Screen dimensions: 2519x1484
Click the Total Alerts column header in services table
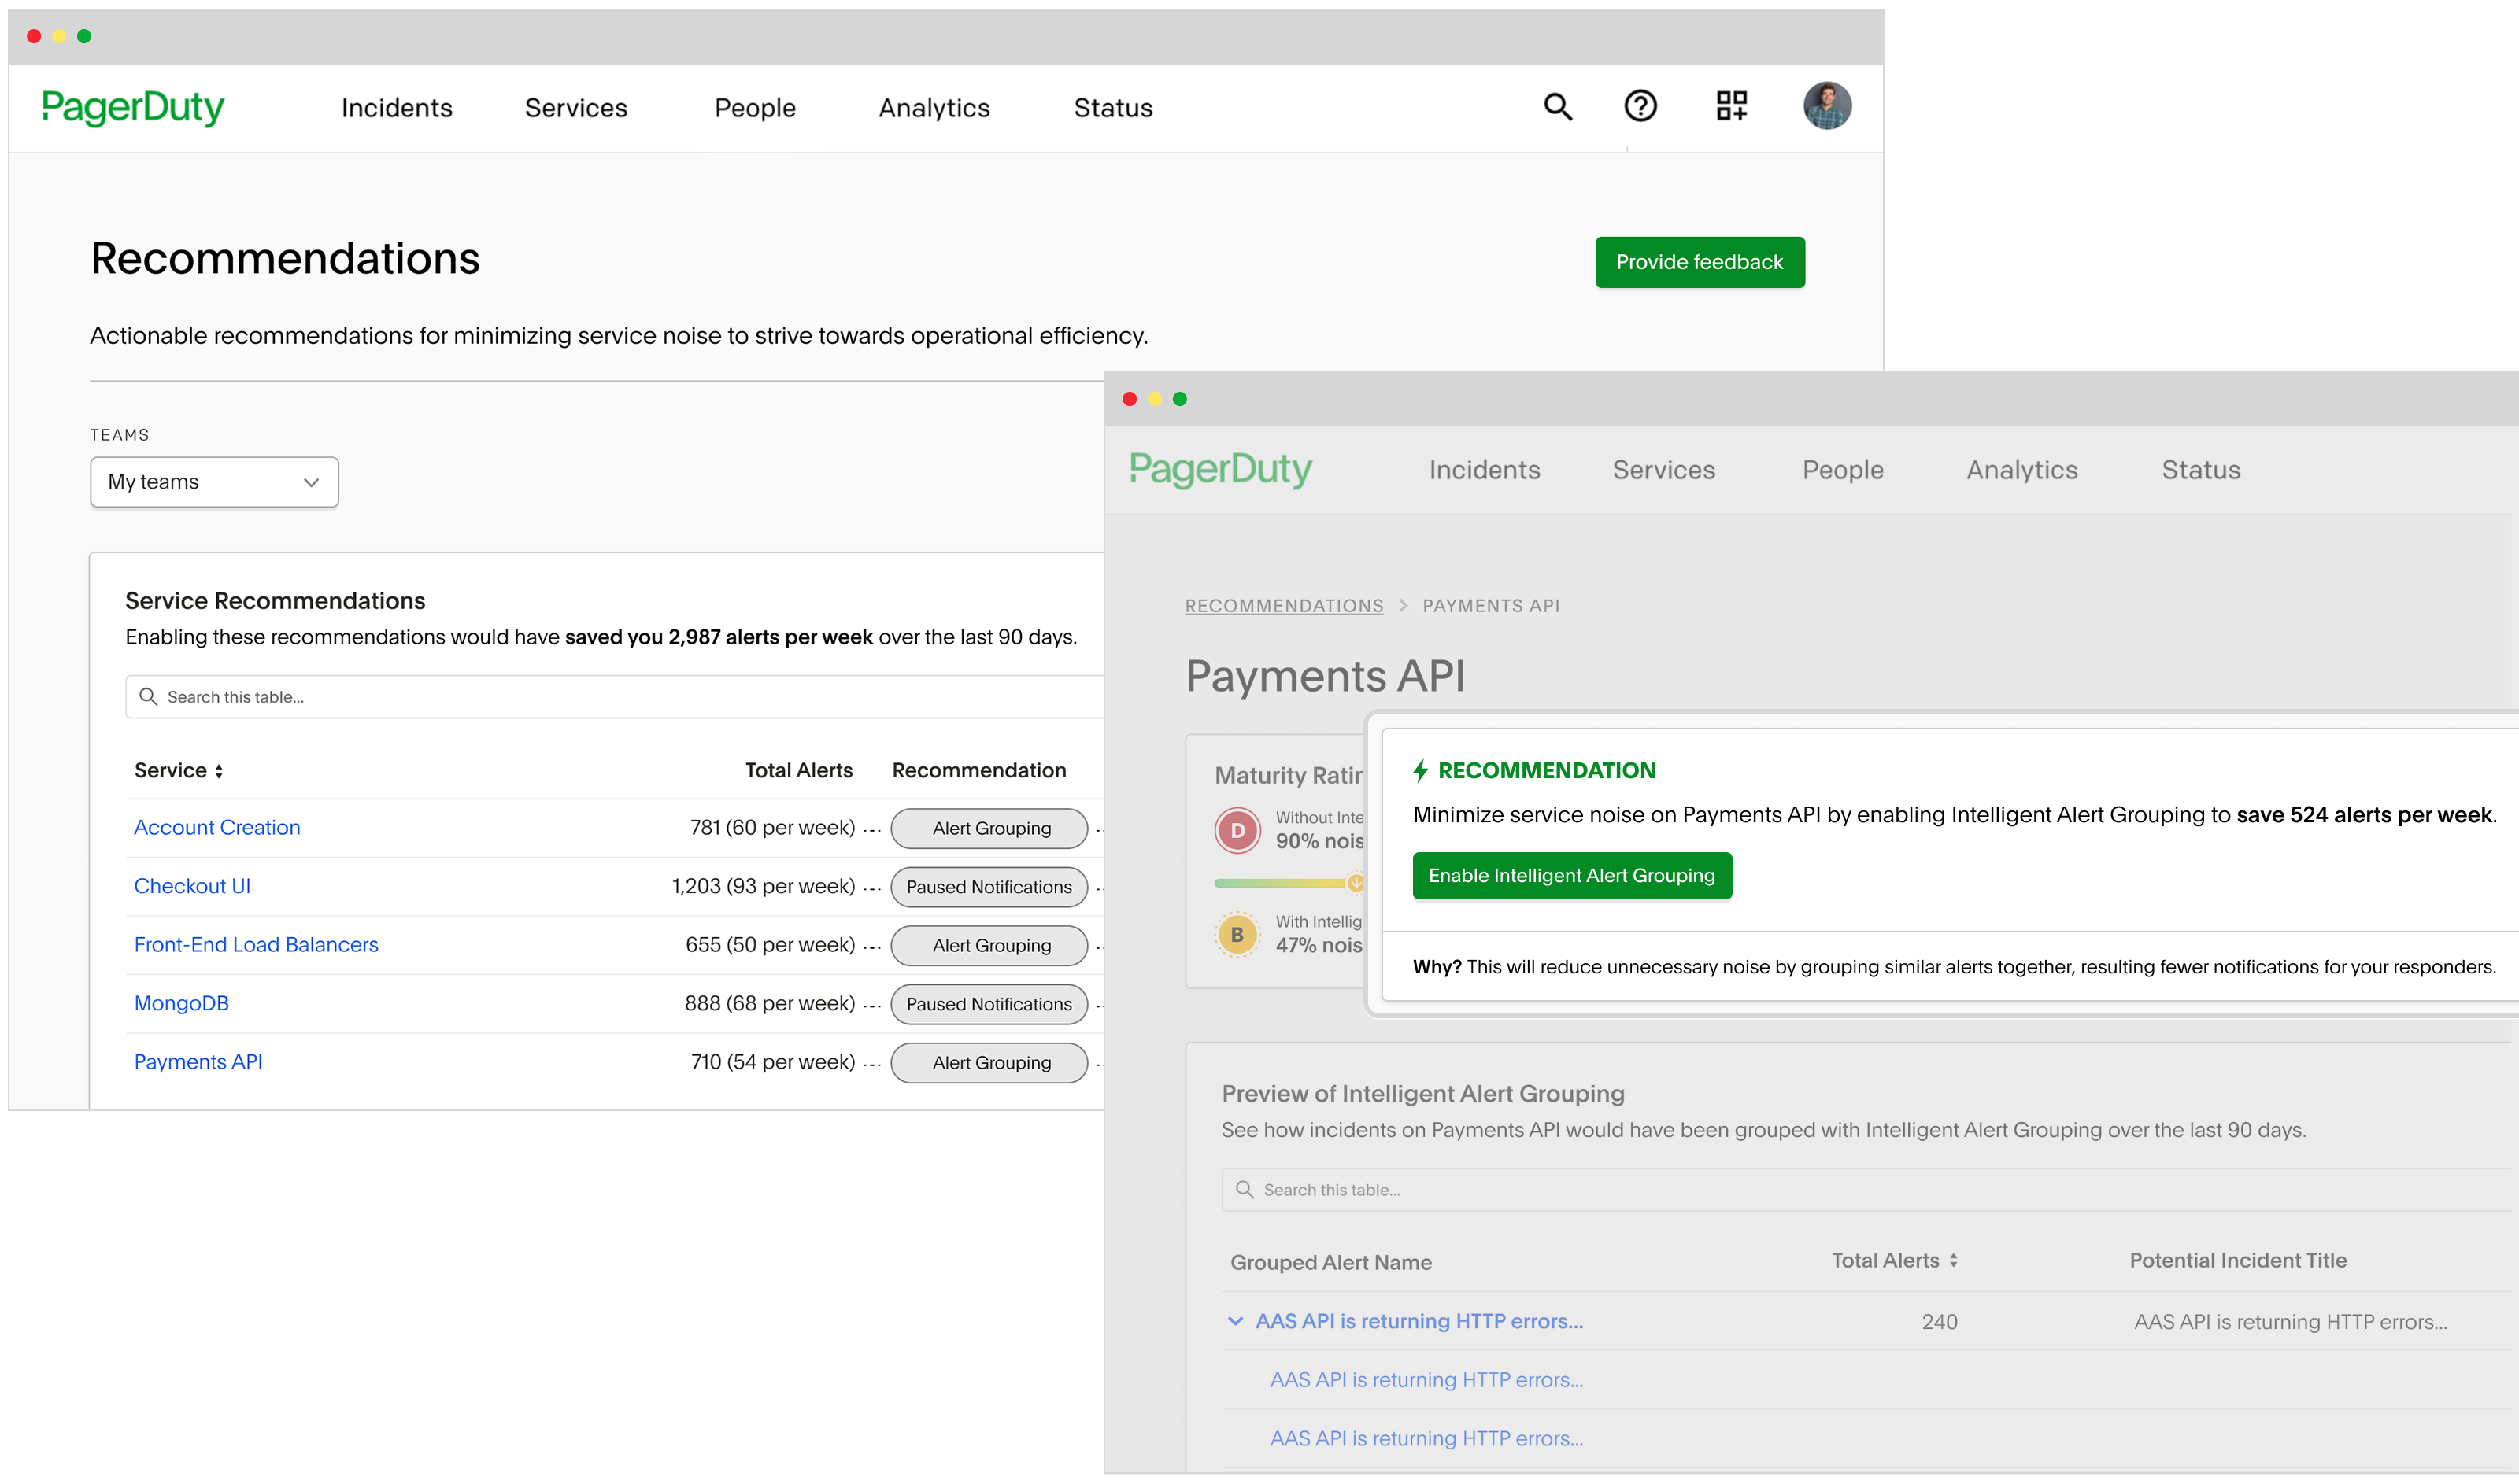(x=798, y=770)
